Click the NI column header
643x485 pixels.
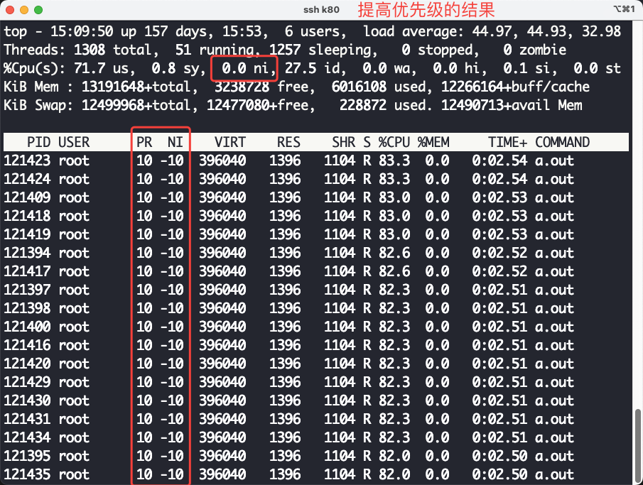pos(175,142)
